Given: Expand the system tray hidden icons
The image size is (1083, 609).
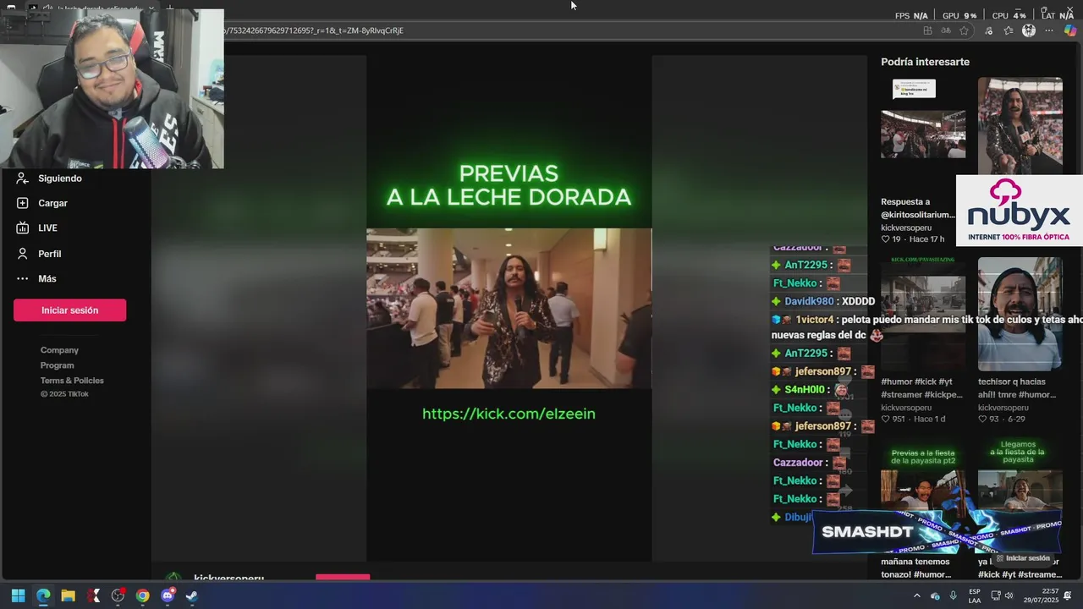Looking at the screenshot, I should click(x=916, y=596).
